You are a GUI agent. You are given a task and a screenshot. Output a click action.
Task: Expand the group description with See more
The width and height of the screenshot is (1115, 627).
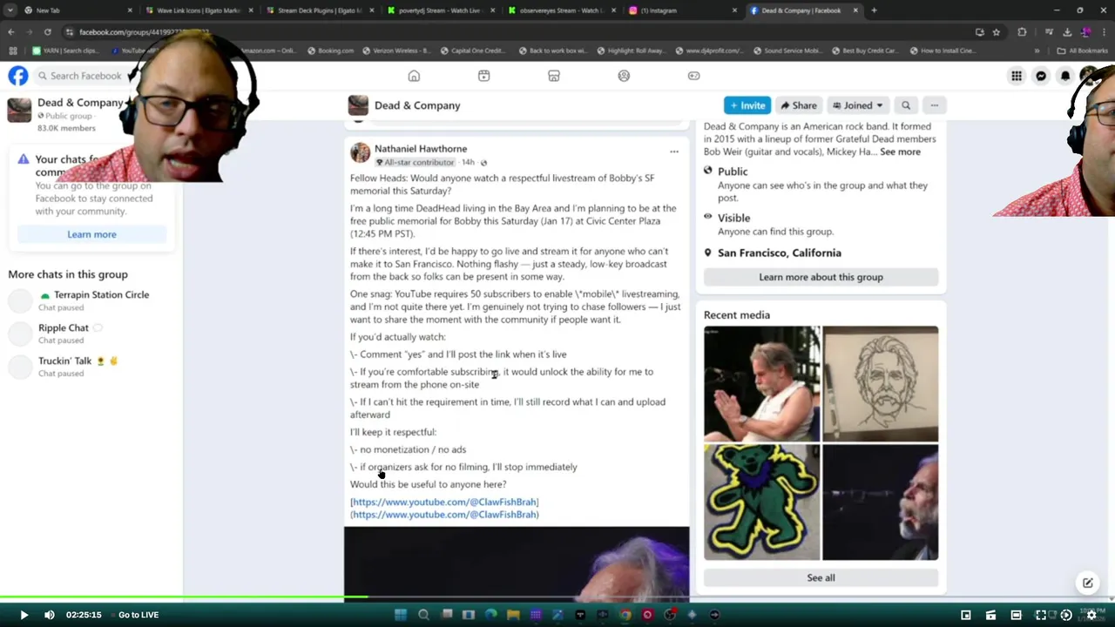(900, 152)
